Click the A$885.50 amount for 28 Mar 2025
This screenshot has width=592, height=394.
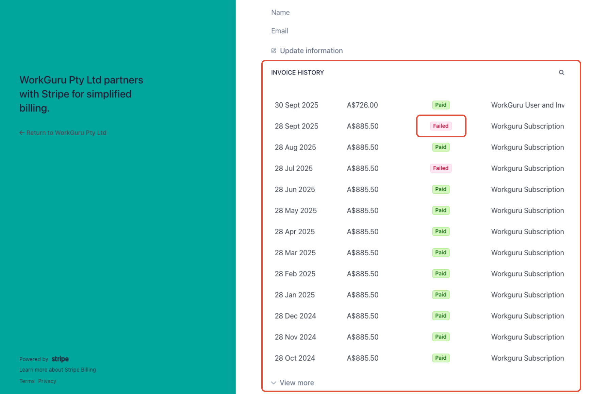(x=363, y=253)
